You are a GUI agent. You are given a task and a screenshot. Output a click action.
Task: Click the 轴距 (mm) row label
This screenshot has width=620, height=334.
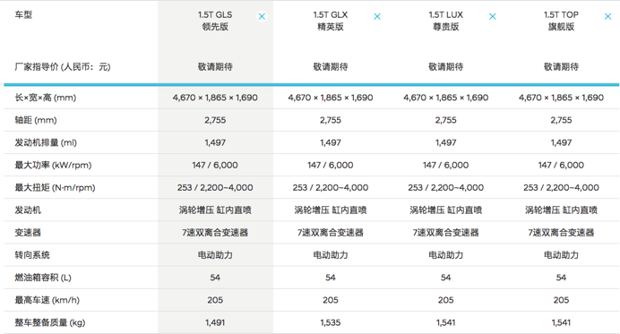click(x=36, y=120)
